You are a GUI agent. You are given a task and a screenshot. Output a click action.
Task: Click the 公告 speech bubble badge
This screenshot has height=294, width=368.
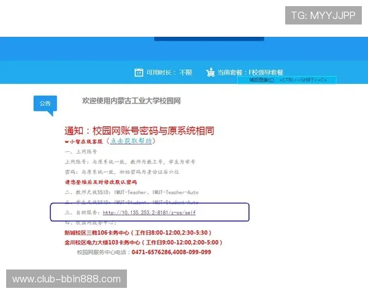(45, 105)
